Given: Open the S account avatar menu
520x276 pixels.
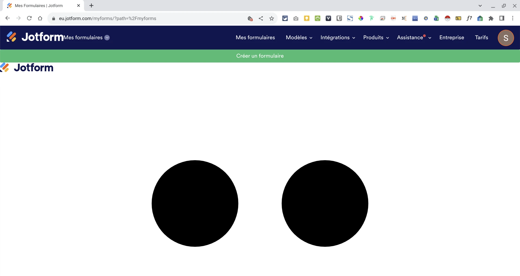Looking at the screenshot, I should click(506, 38).
